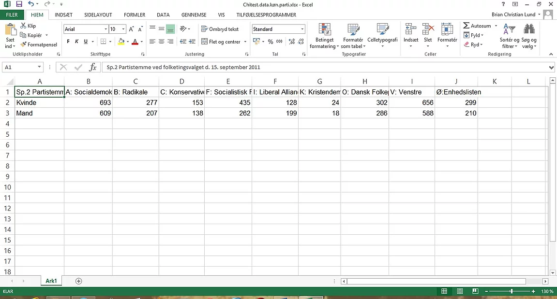Undo the last action

coord(31,4)
